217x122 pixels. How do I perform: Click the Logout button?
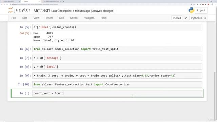(x=201, y=11)
